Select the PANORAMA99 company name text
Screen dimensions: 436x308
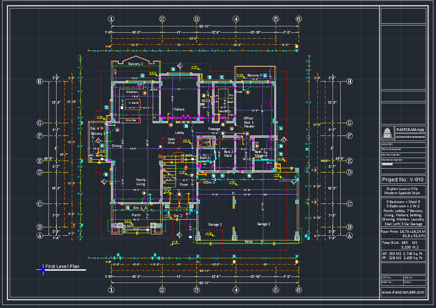(410, 130)
